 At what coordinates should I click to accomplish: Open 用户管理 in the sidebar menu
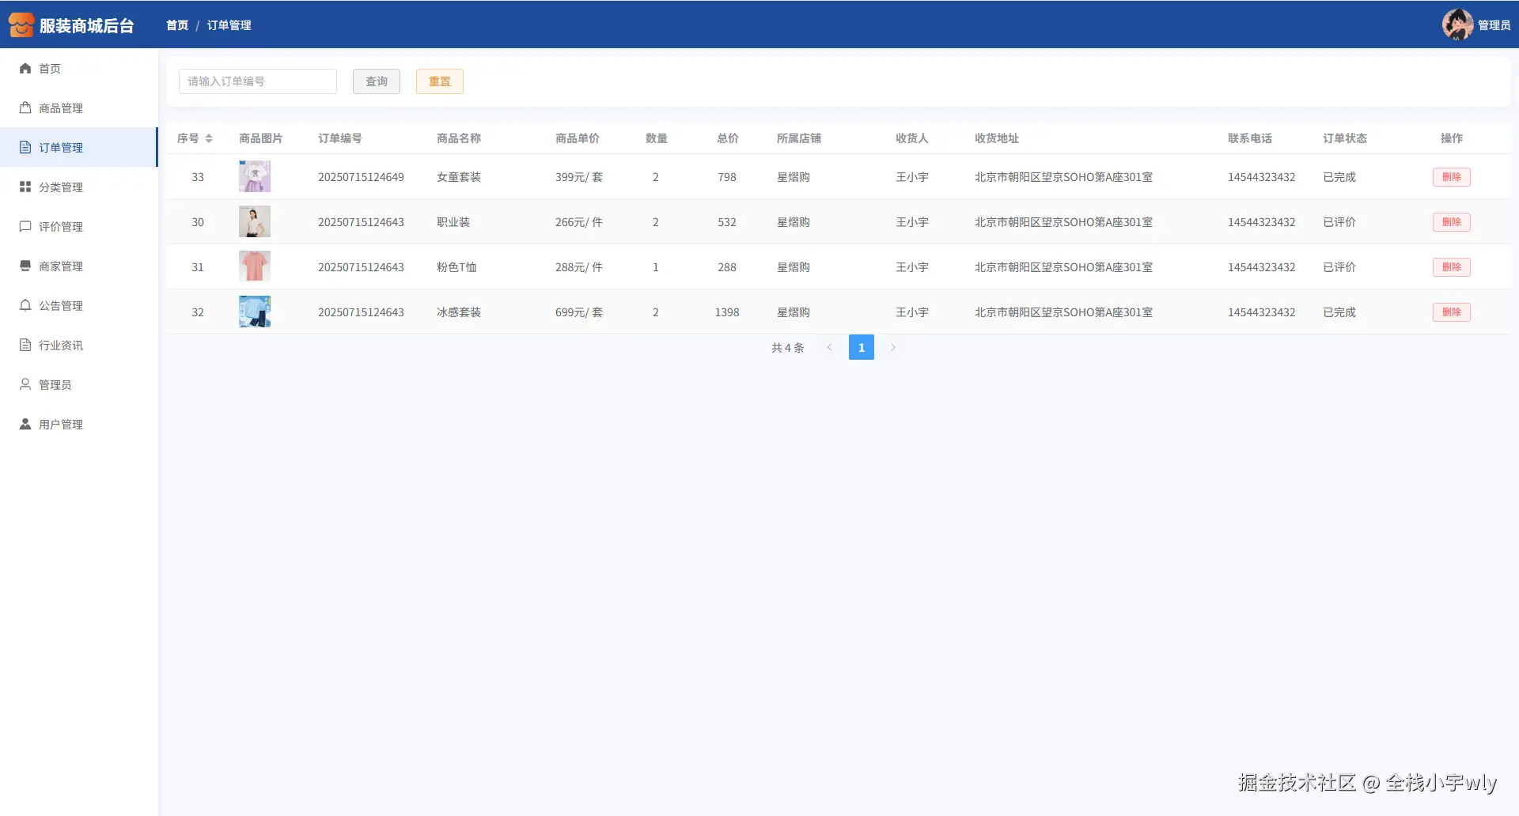click(79, 424)
